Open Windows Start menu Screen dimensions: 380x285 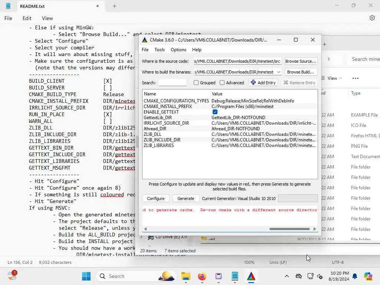(x=86, y=276)
